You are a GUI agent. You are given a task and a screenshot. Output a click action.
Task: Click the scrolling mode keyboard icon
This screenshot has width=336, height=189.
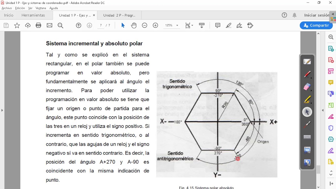pos(202,25)
